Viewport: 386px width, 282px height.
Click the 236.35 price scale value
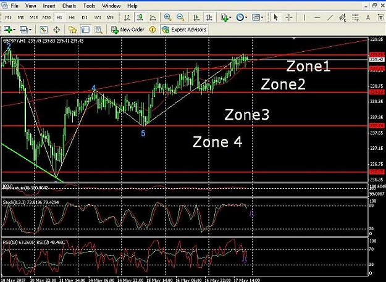coord(376,180)
